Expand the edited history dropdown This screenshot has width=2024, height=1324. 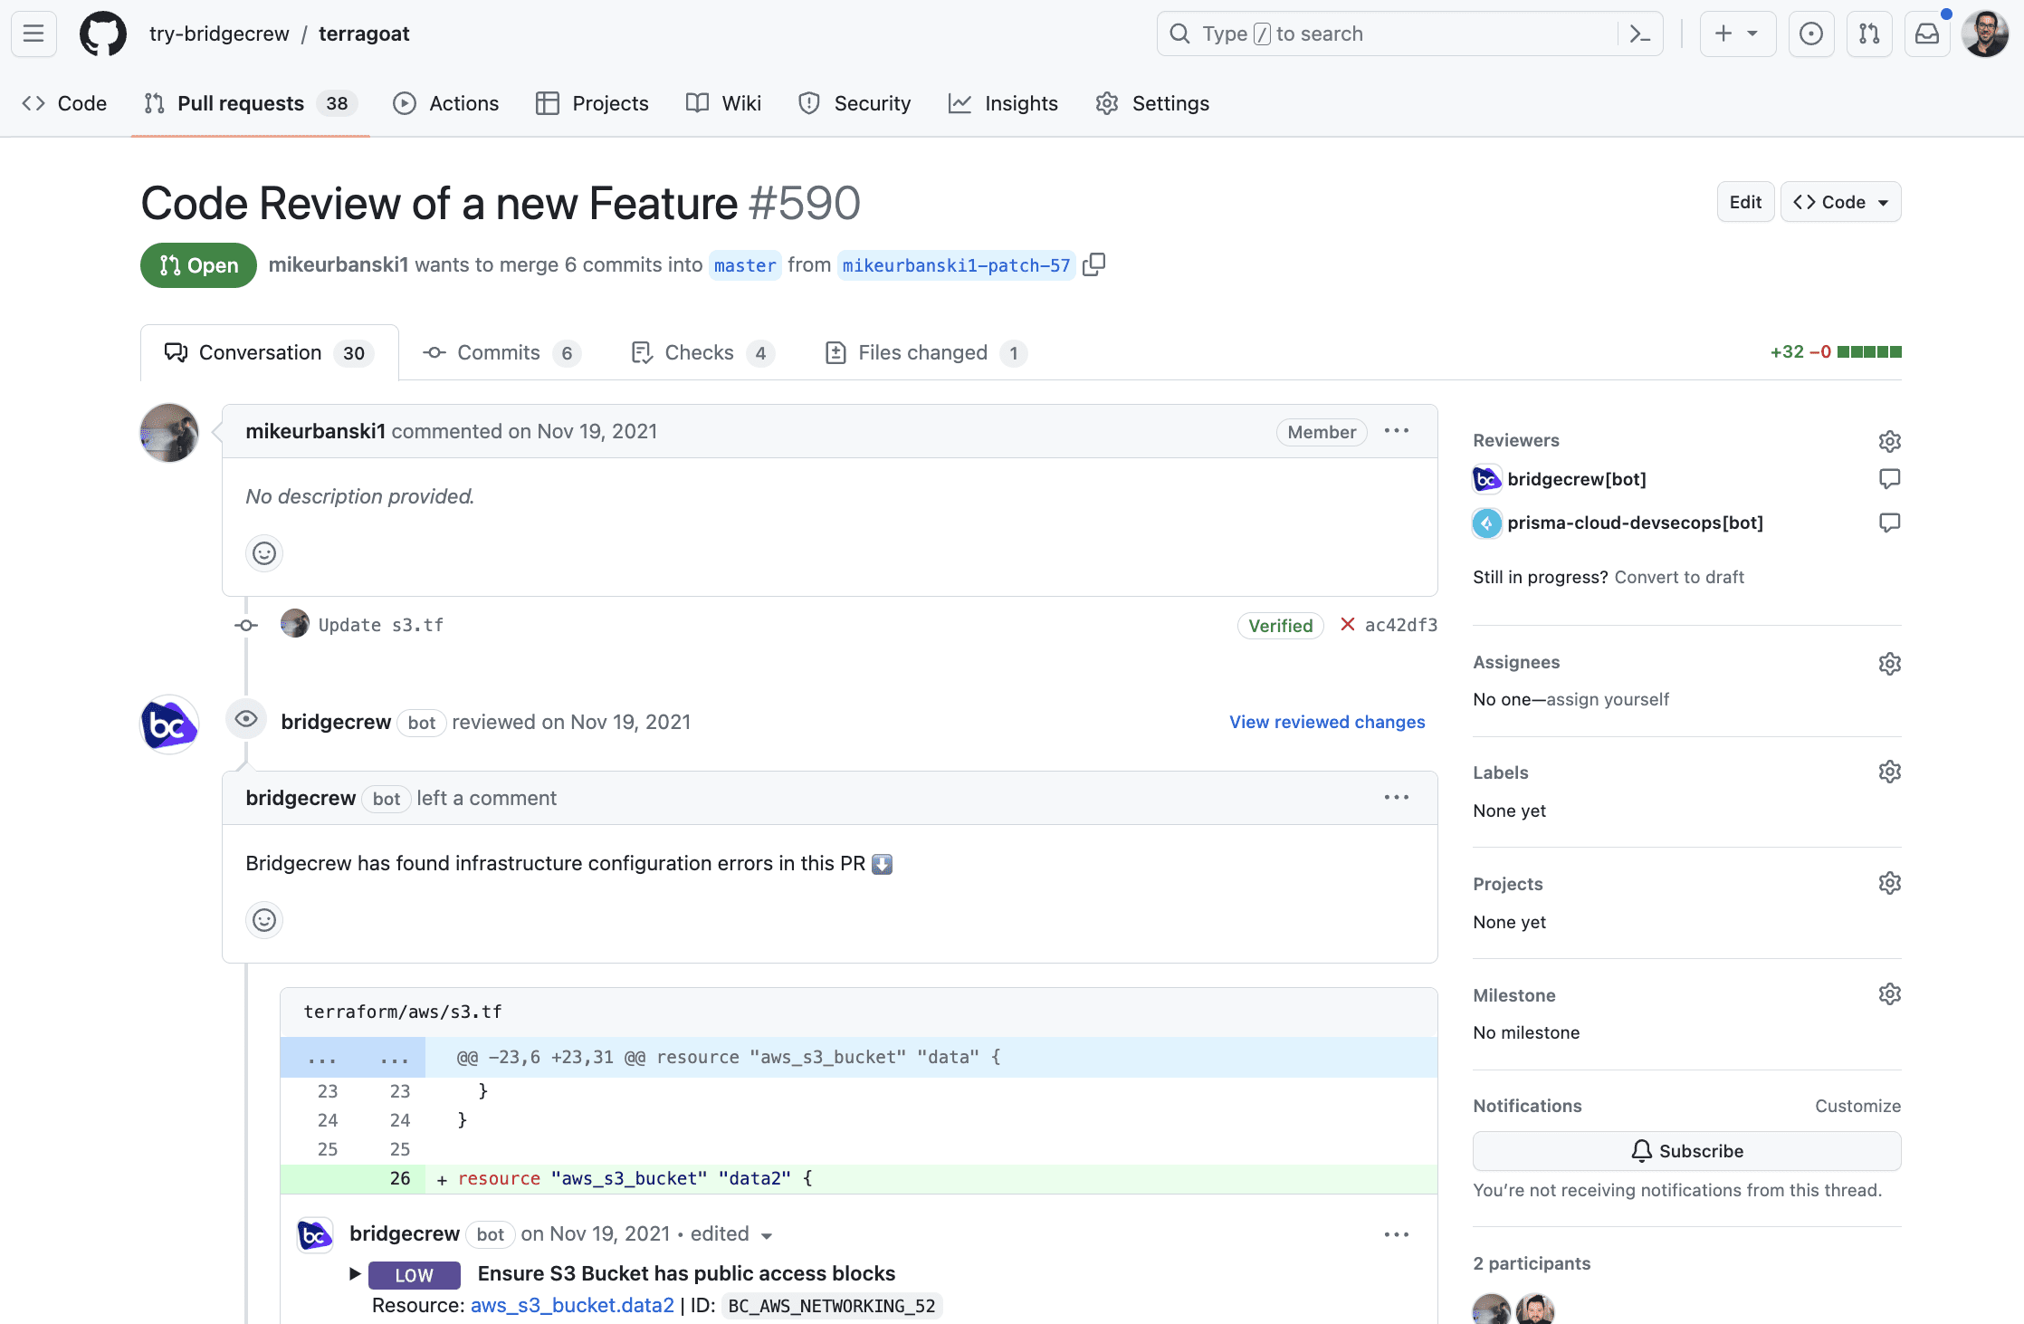tap(767, 1236)
